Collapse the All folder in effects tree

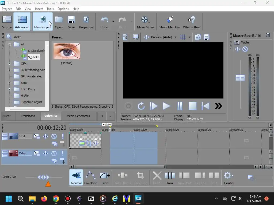9,44
